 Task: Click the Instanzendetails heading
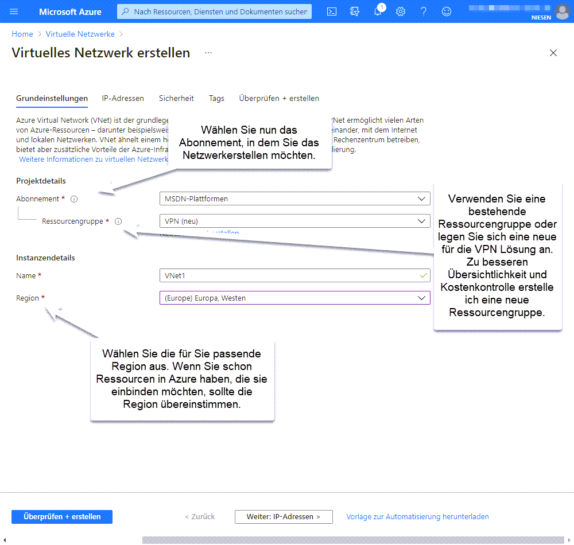point(45,258)
